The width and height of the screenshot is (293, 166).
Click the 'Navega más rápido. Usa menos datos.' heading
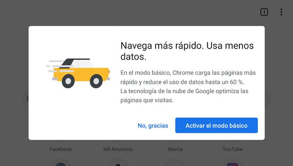[187, 51]
